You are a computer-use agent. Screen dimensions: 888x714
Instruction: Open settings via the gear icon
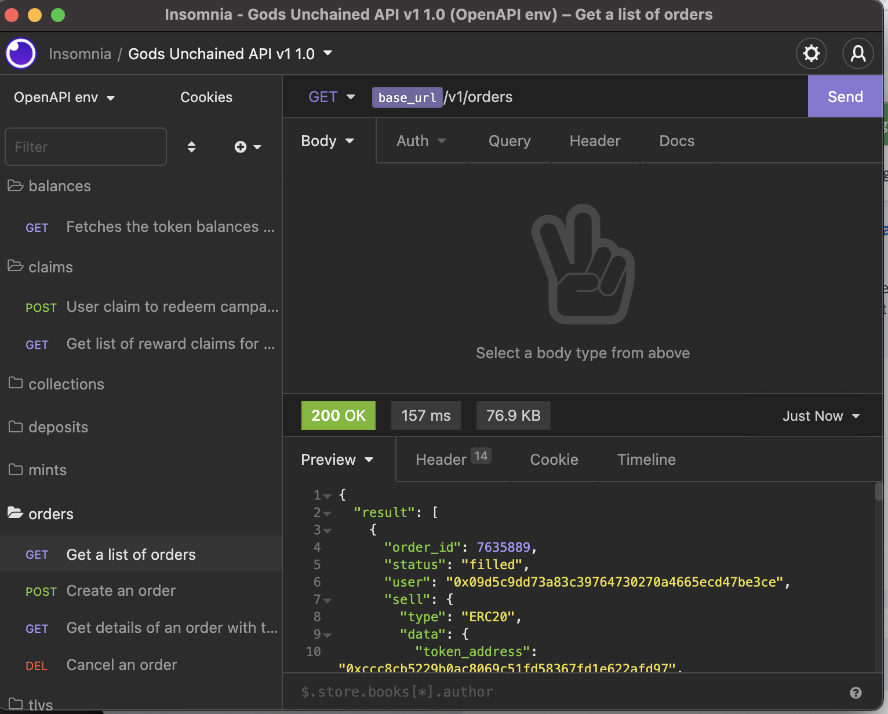click(811, 53)
